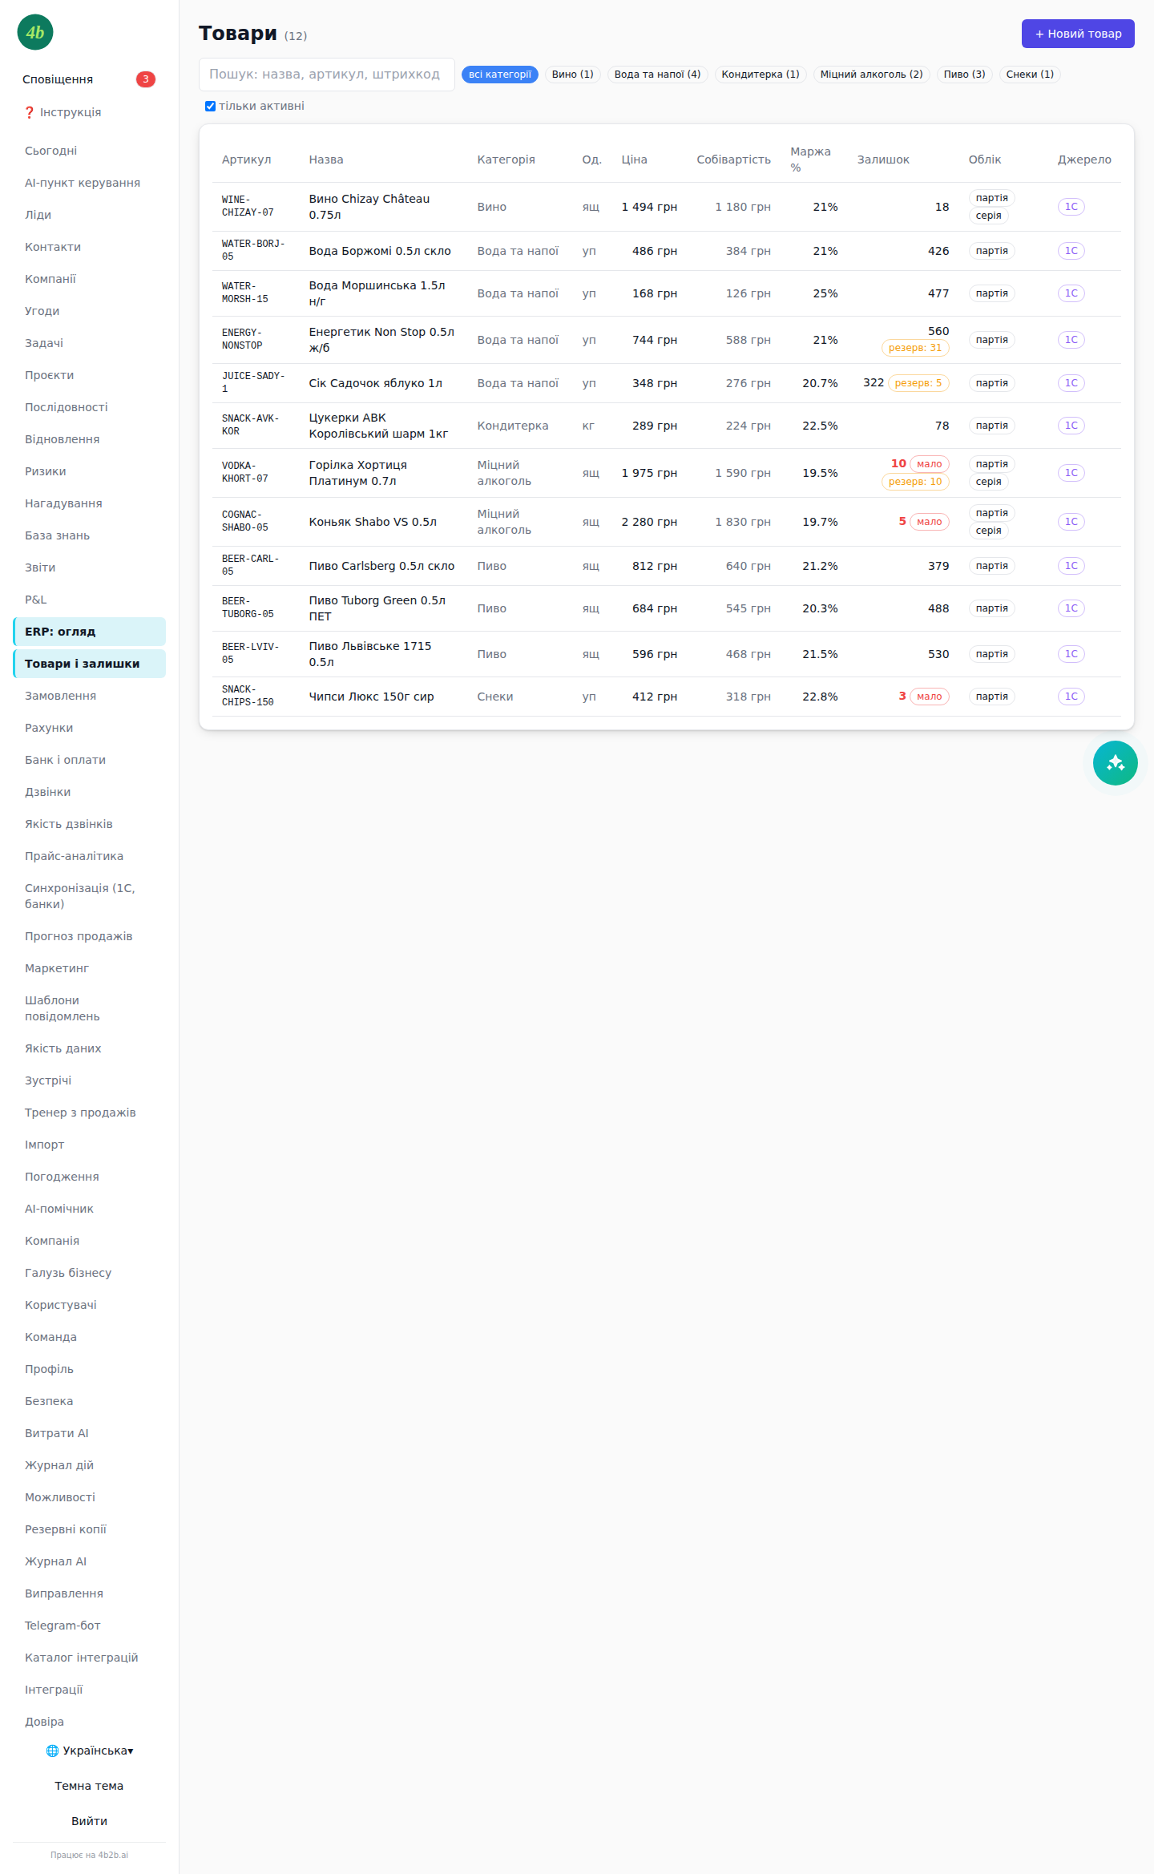This screenshot has width=1154, height=1874.
Task: Open Прогноз продажів in the sidebar
Action: pyautogui.click(x=89, y=936)
